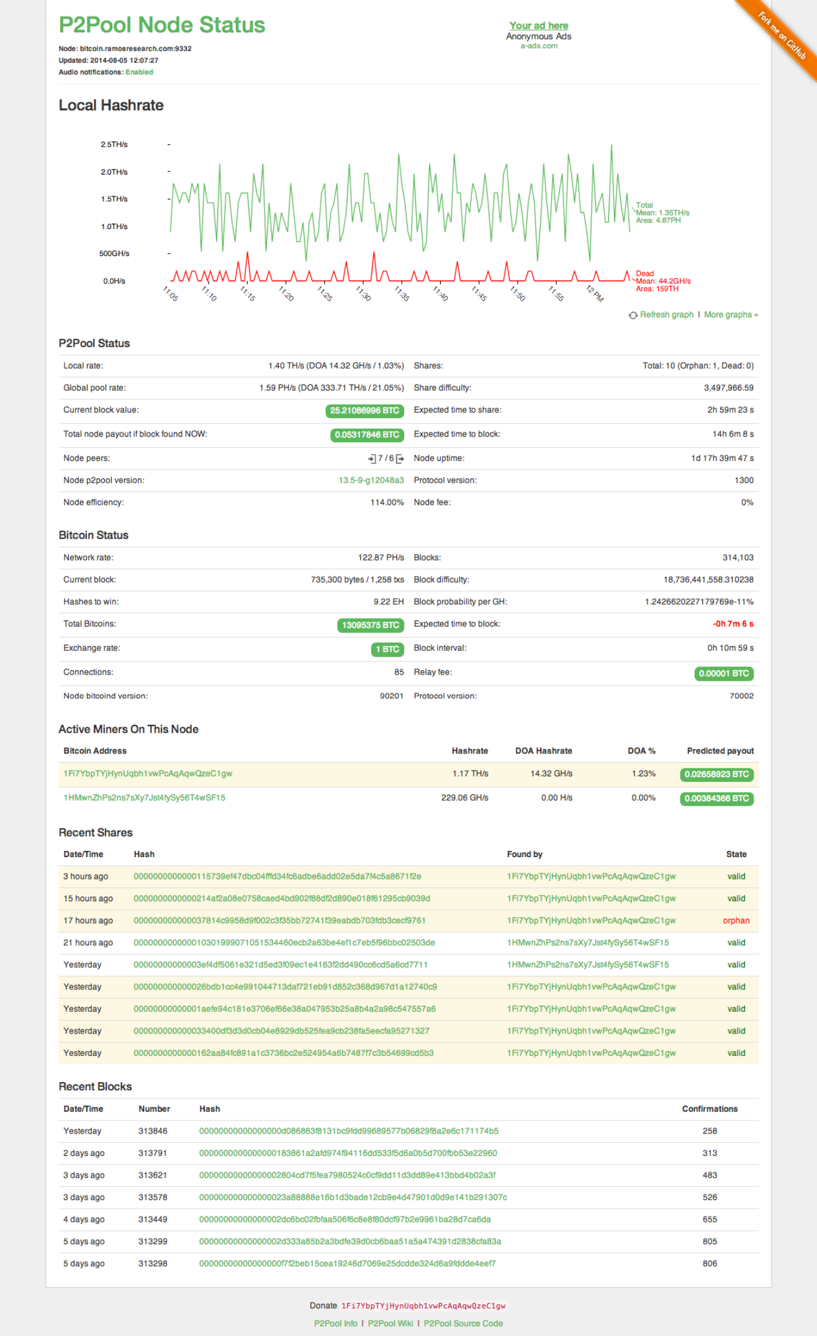The image size is (817, 1336).
Task: Click the donate address in footer
Action: coord(423,1306)
